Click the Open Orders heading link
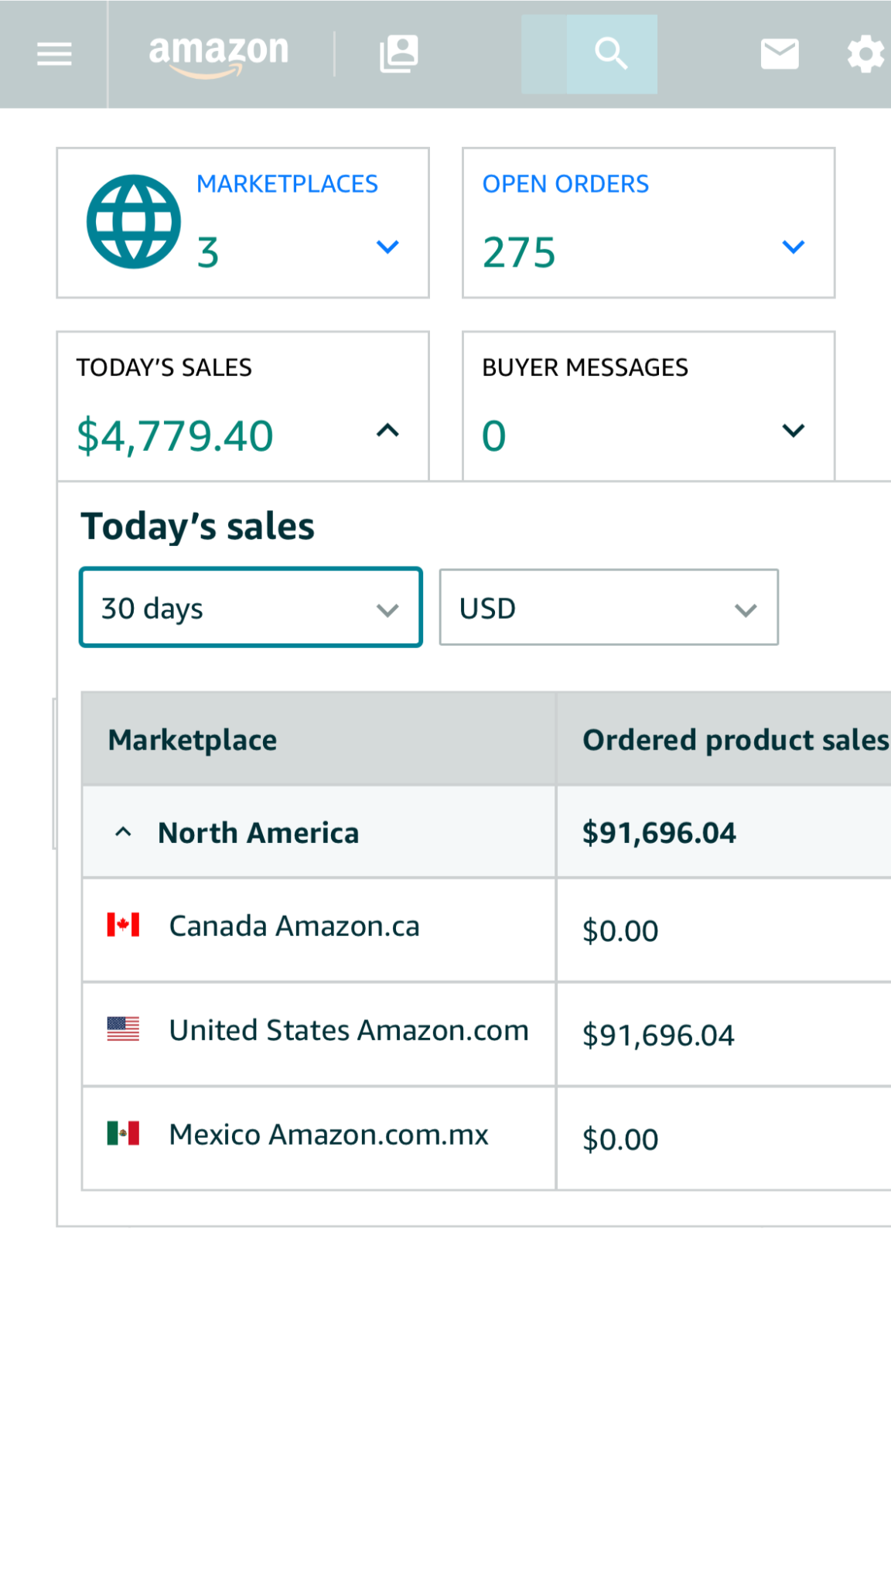This screenshot has height=1584, width=891. coord(565,184)
